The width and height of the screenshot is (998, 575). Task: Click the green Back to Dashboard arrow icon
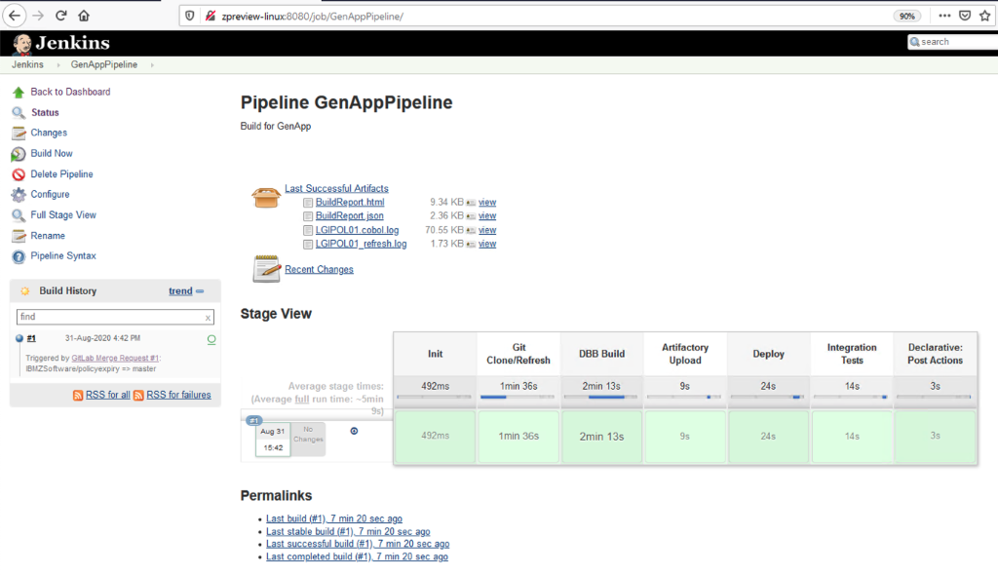point(19,93)
